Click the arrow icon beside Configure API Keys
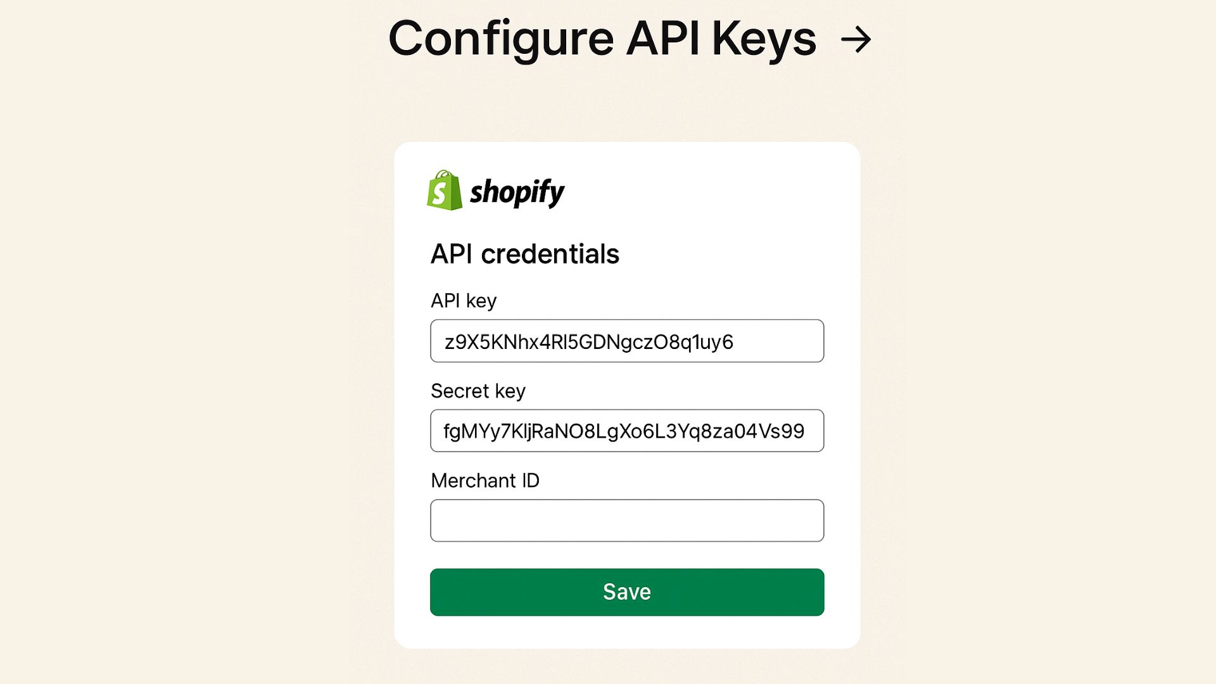The width and height of the screenshot is (1216, 684). pyautogui.click(x=857, y=40)
